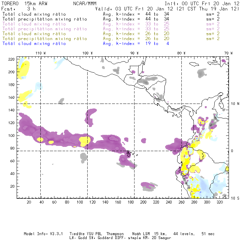Click the 'Valid: 03 UTC Fri 20 Jan 12' text
241x241 pixels.
tap(134, 9)
